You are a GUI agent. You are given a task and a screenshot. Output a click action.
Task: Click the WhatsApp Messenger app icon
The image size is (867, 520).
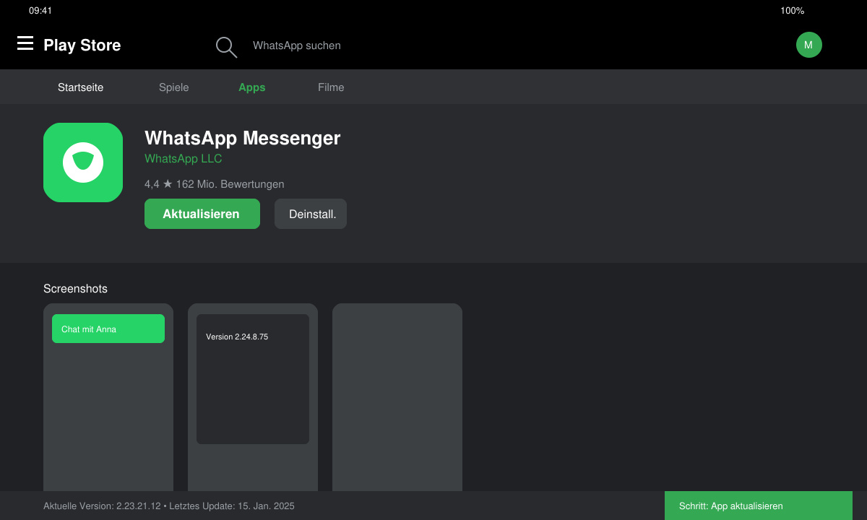pos(83,162)
